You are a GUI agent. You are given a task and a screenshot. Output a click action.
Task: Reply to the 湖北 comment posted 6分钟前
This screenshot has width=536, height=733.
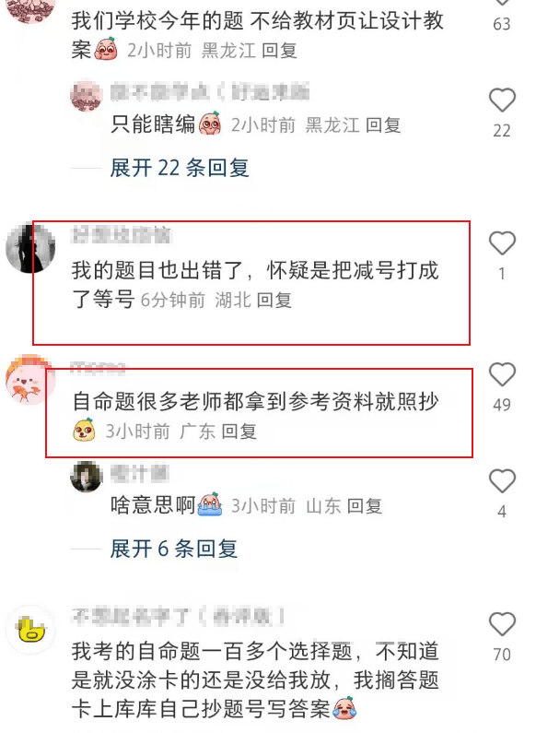tap(274, 300)
